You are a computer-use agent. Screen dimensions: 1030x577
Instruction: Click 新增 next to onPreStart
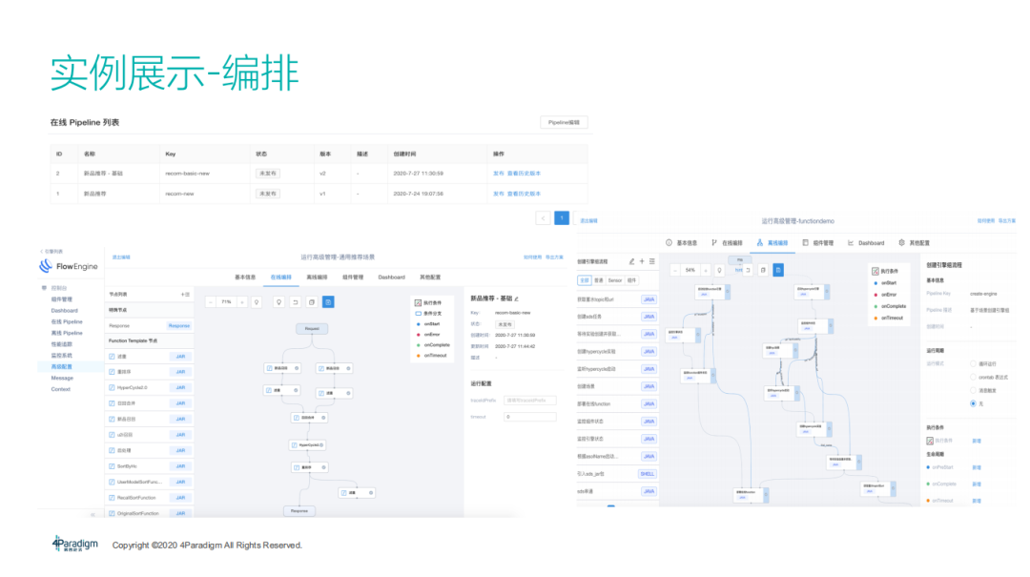[977, 468]
